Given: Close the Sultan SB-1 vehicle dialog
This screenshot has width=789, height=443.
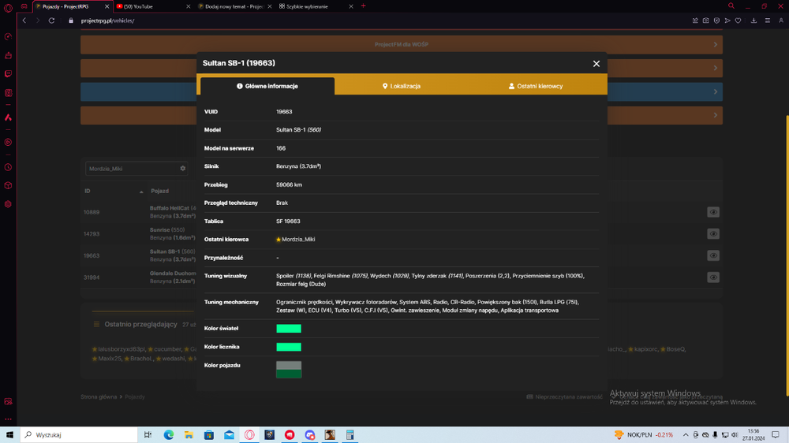Looking at the screenshot, I should click(596, 64).
